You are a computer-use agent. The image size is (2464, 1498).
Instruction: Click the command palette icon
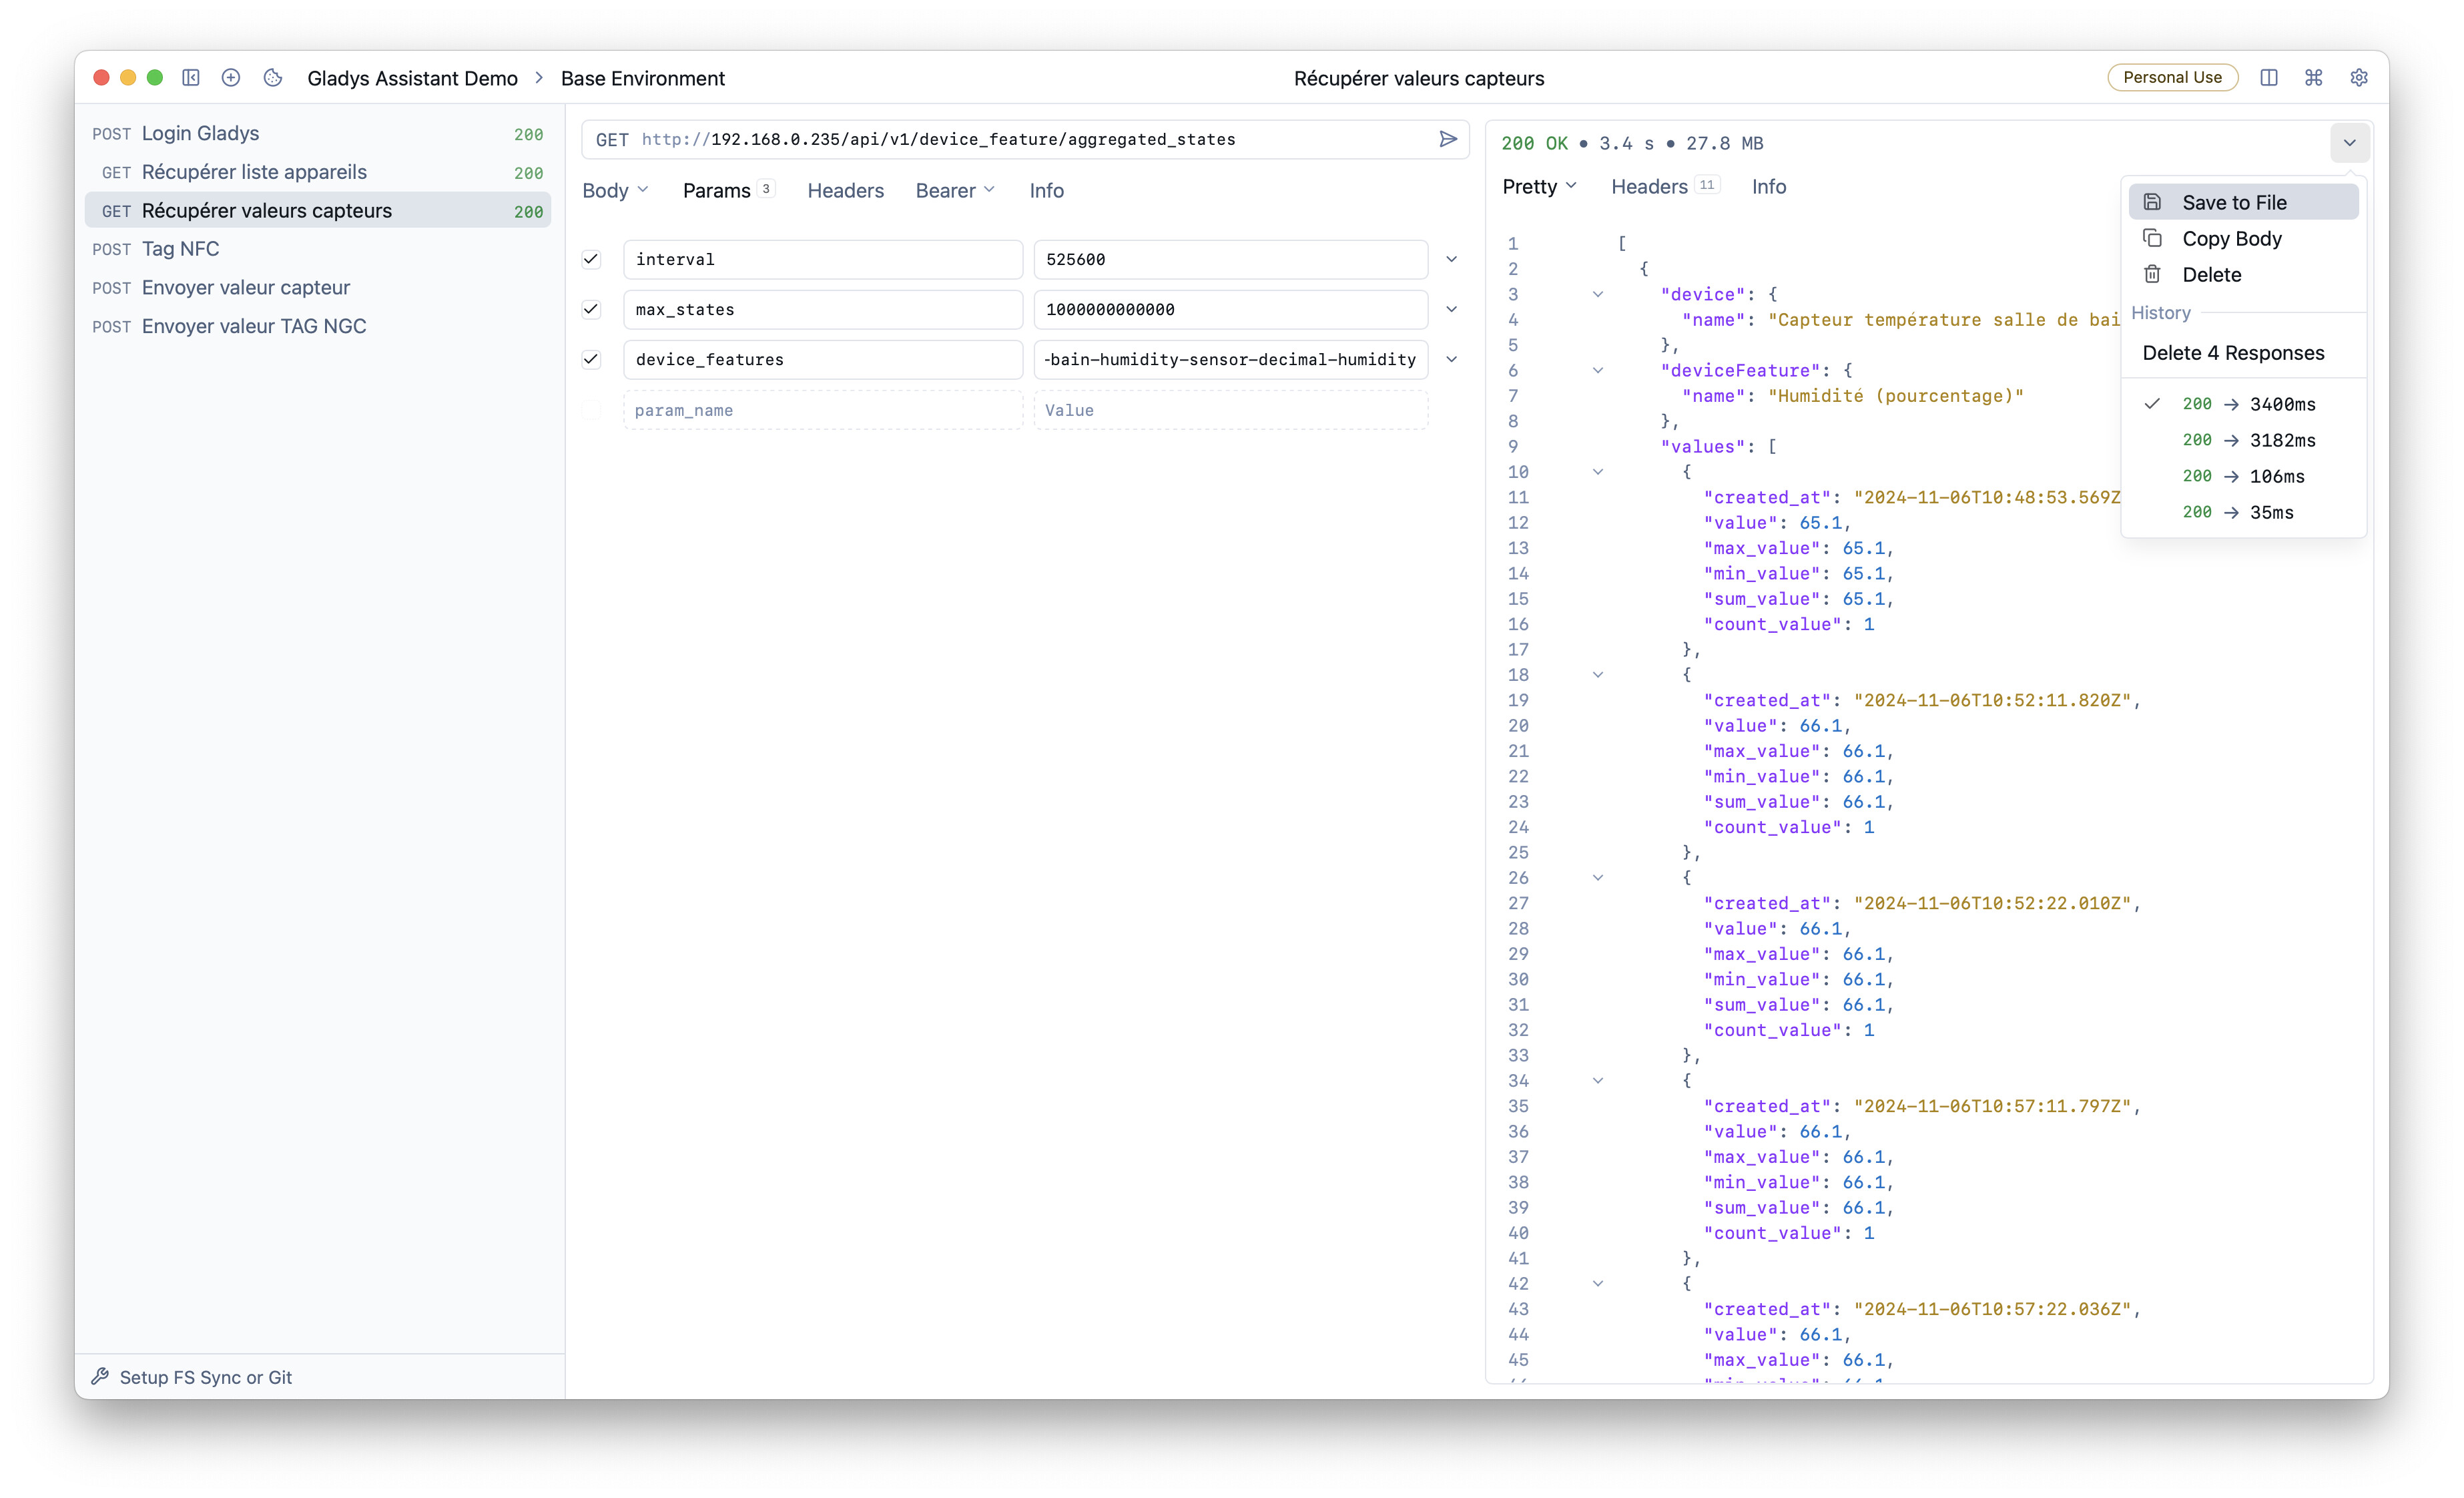click(x=2313, y=78)
